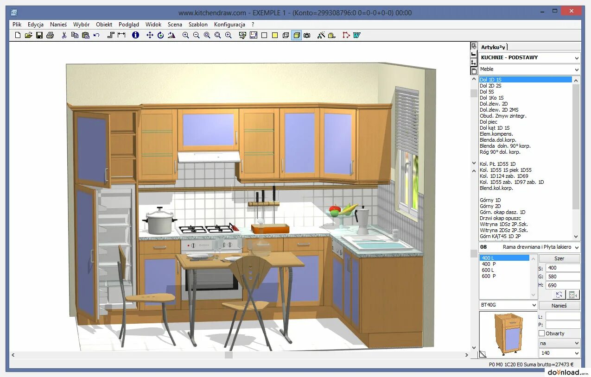Click the Szer button
The image size is (591, 377).
(x=559, y=258)
